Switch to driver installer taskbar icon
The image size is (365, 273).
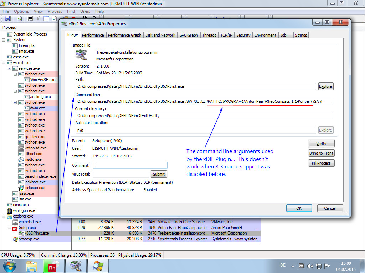tap(76, 266)
